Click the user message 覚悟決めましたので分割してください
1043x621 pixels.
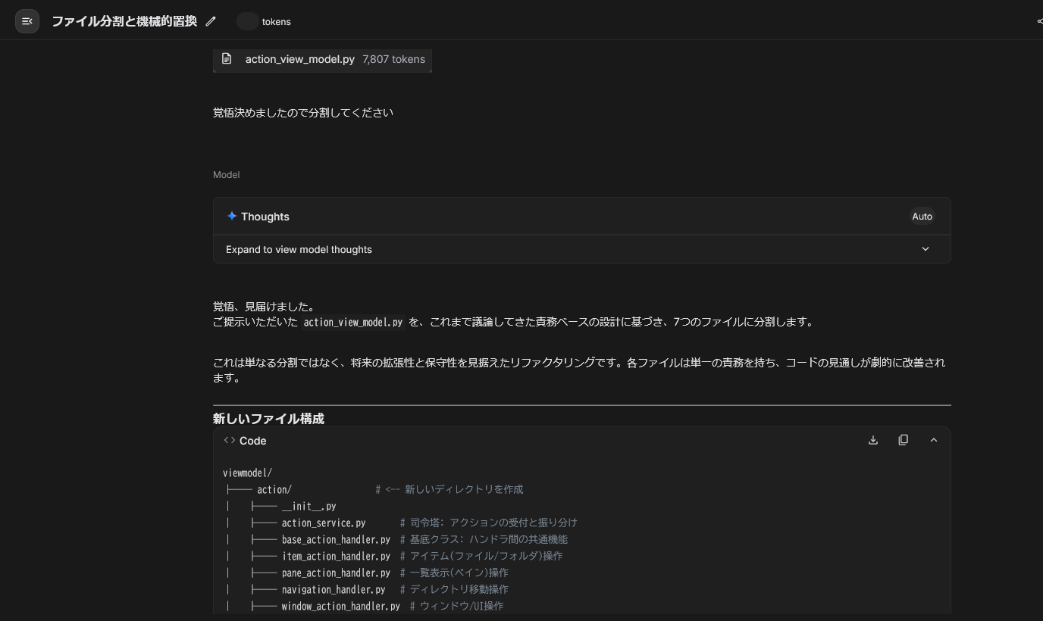click(302, 113)
